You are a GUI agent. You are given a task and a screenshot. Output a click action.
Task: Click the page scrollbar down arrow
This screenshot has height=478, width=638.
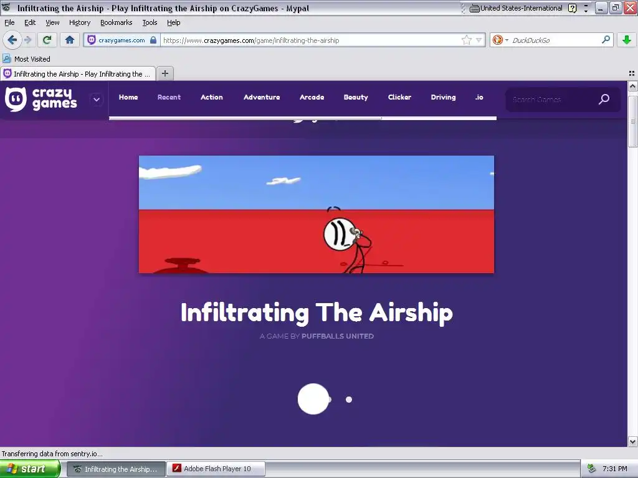(632, 441)
